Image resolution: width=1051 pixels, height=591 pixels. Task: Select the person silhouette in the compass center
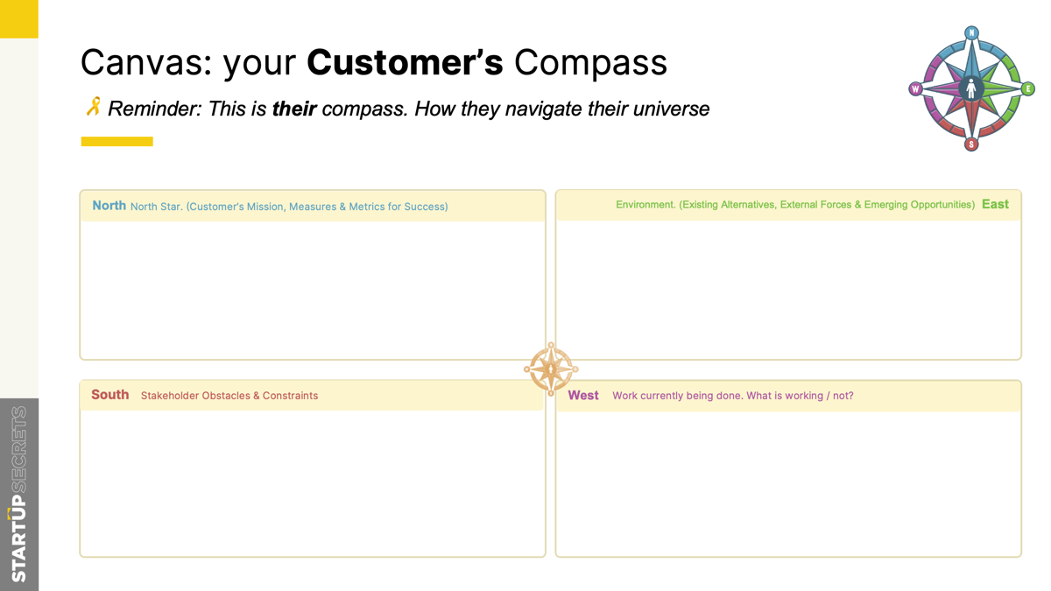point(970,88)
